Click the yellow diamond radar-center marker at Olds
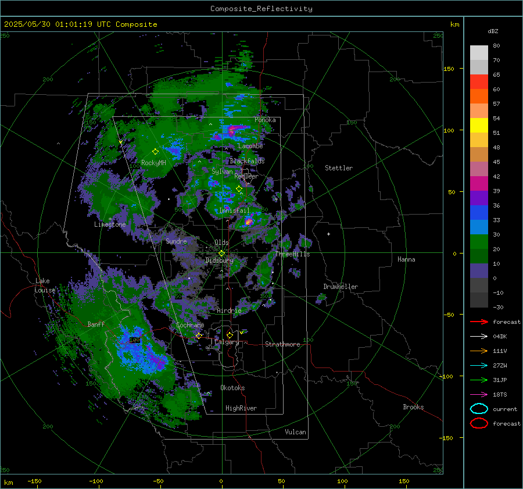The height and width of the screenshot is (489, 523). click(x=221, y=254)
